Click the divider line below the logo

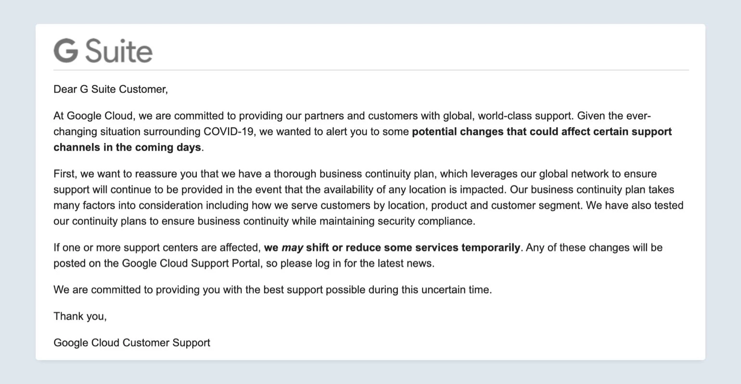point(370,70)
